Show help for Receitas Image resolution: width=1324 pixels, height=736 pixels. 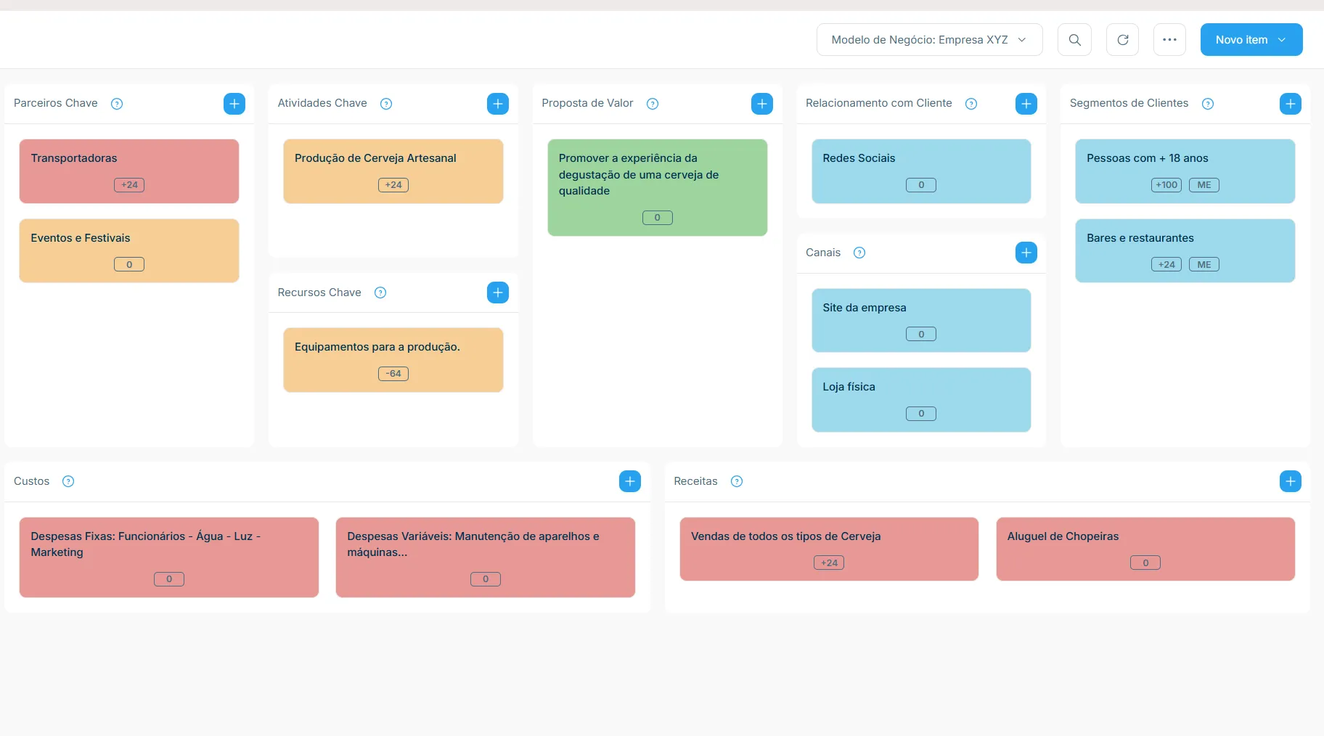tap(737, 481)
